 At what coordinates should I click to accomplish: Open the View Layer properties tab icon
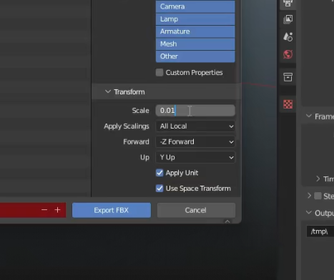pos(288,19)
